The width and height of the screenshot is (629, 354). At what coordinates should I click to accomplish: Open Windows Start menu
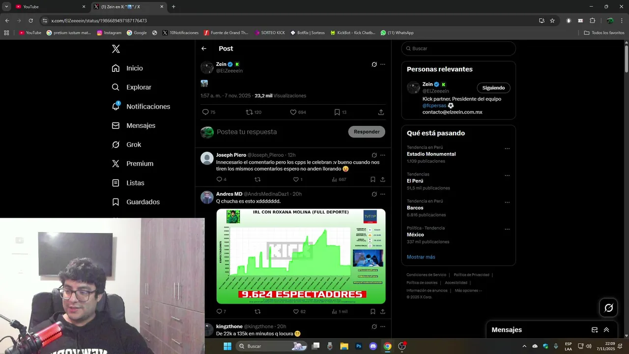[228, 346]
